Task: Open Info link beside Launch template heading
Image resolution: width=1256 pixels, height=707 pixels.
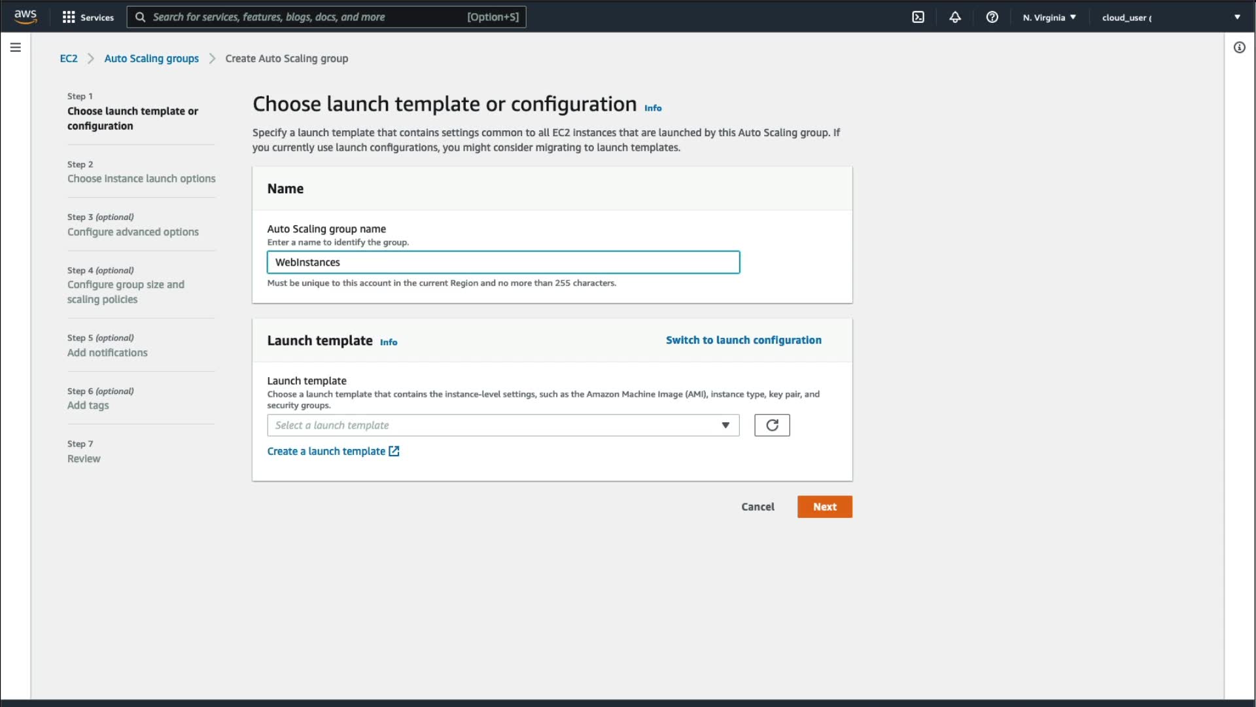Action: pyautogui.click(x=389, y=342)
